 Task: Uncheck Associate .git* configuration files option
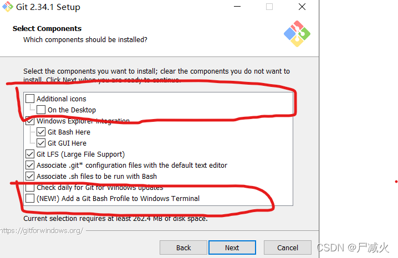tap(30, 165)
